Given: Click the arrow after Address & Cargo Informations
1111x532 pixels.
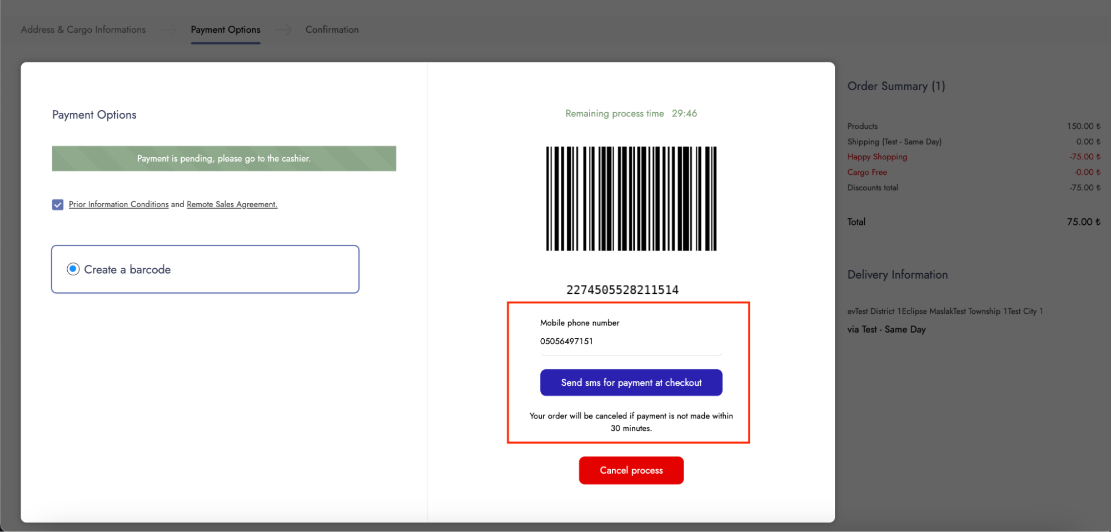Looking at the screenshot, I should click(x=168, y=30).
